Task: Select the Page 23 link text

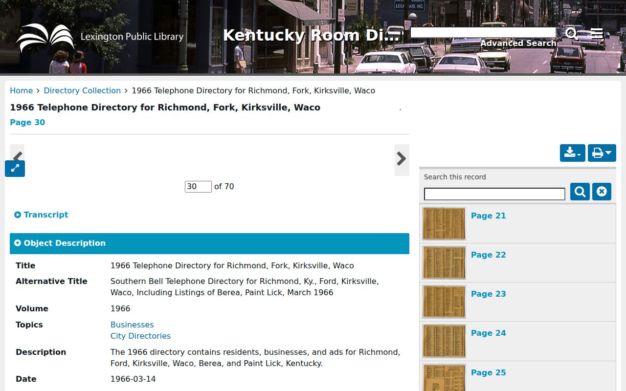Action: click(489, 294)
